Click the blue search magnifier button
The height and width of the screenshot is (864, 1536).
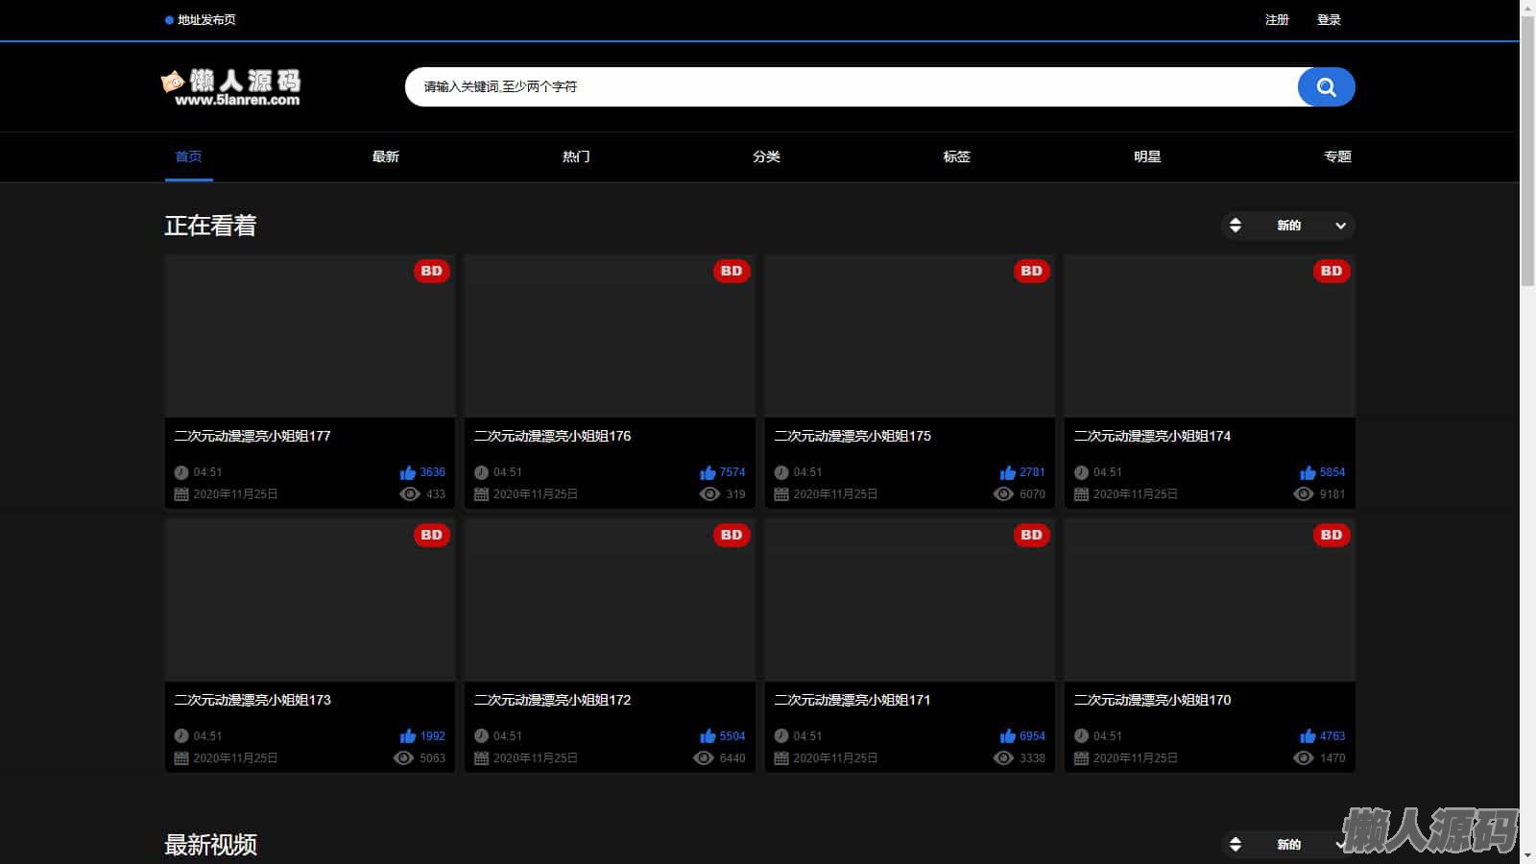1326,87
